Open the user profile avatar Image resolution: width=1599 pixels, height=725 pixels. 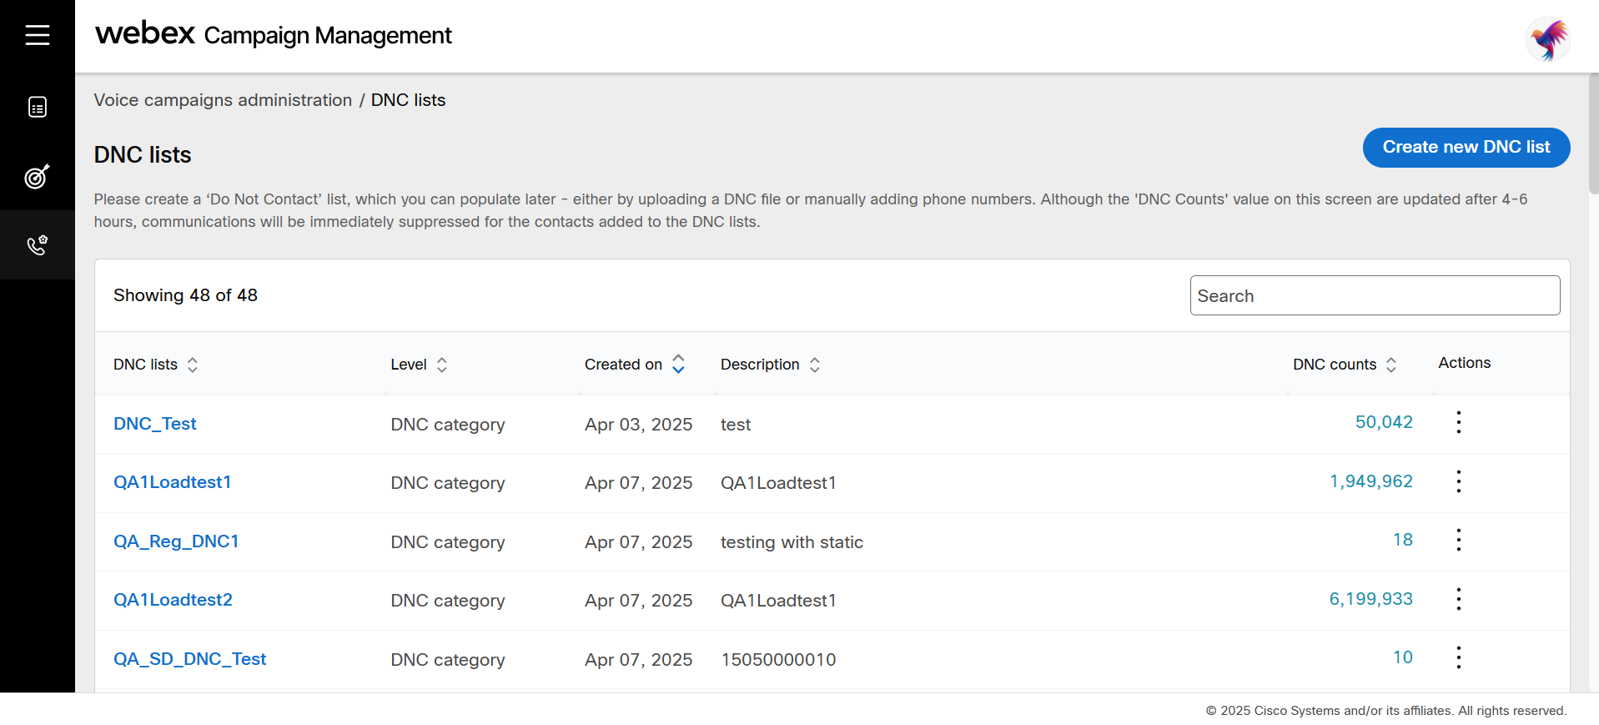click(1547, 39)
